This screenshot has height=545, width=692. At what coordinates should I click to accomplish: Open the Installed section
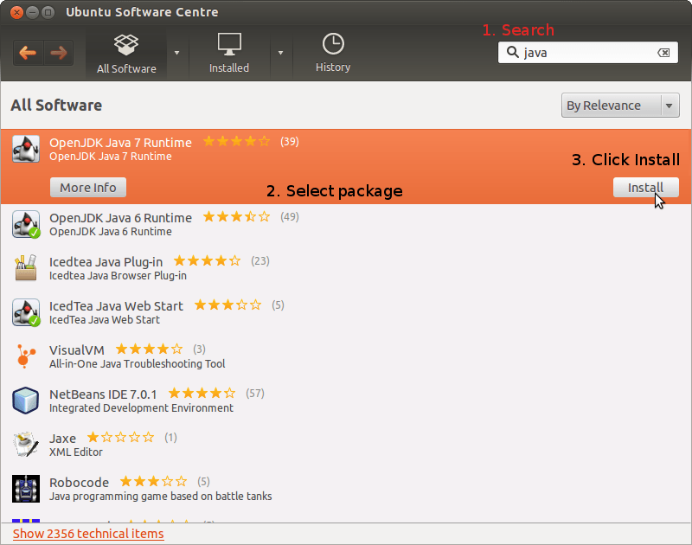[229, 54]
